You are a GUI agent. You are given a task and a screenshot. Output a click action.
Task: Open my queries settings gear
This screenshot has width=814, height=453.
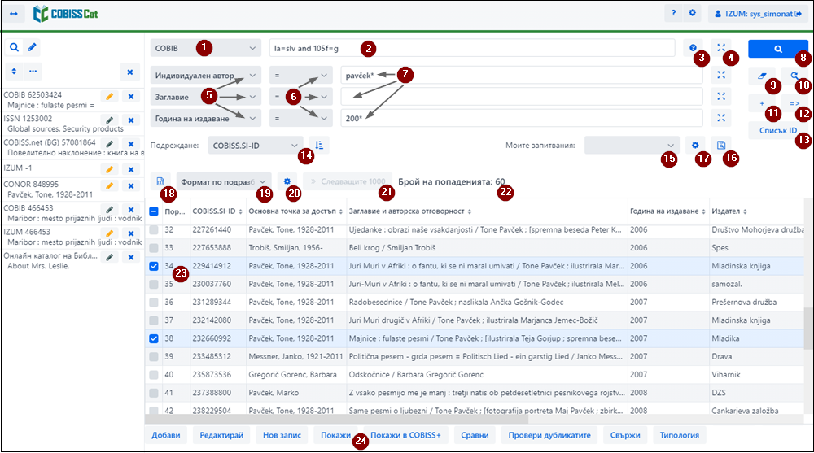pyautogui.click(x=695, y=146)
